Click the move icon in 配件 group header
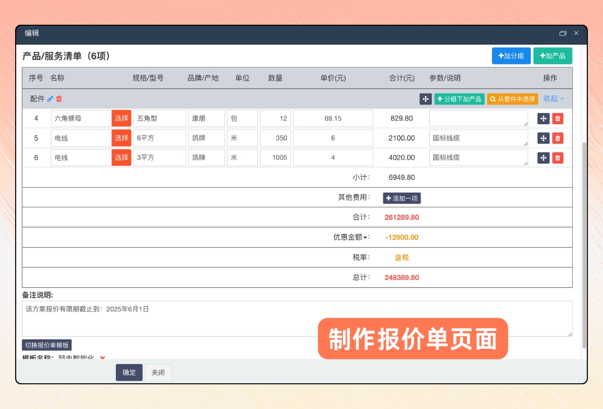The width and height of the screenshot is (603, 409). point(425,99)
